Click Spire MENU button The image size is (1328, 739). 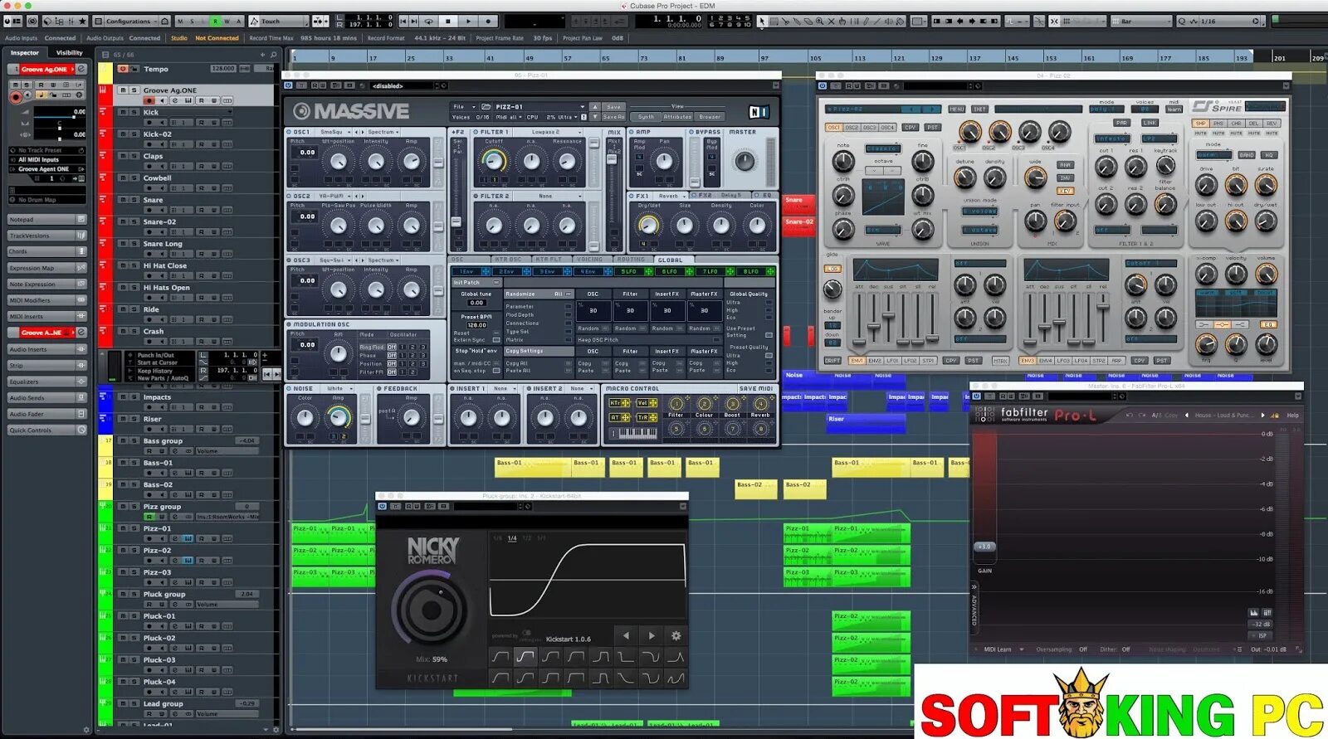coord(957,109)
